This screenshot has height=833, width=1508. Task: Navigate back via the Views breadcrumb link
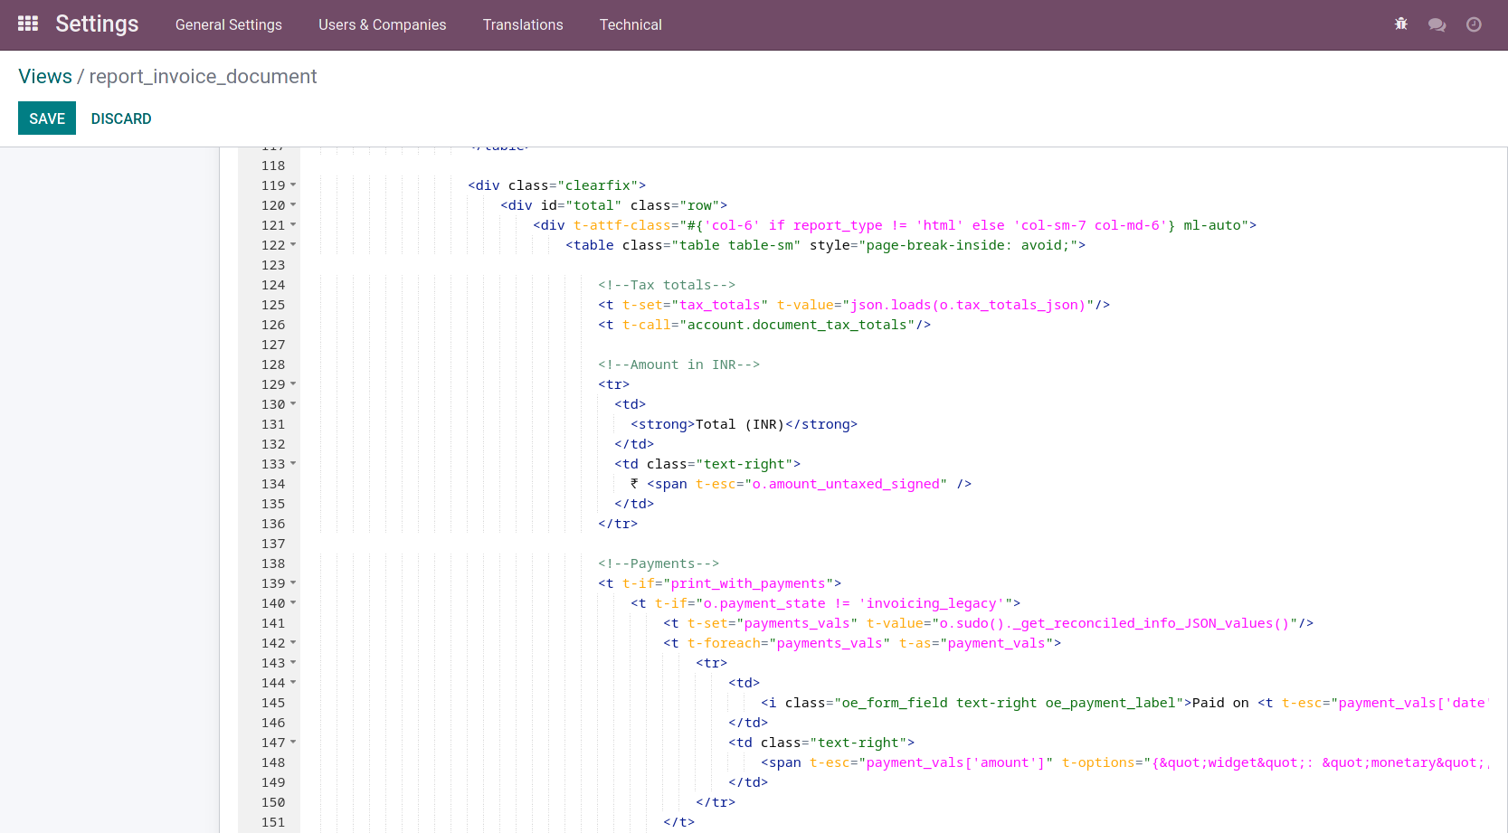click(44, 76)
